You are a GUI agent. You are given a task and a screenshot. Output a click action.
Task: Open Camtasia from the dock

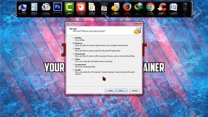point(69,7)
